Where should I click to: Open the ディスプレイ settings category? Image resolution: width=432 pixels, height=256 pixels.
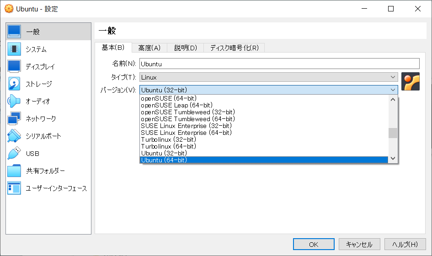click(x=48, y=66)
